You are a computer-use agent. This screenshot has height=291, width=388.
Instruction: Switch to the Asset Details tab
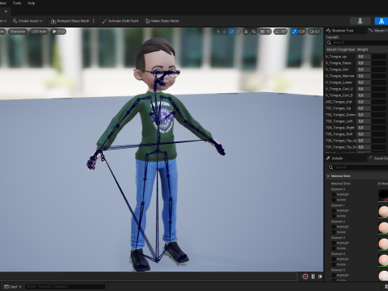(x=378, y=158)
